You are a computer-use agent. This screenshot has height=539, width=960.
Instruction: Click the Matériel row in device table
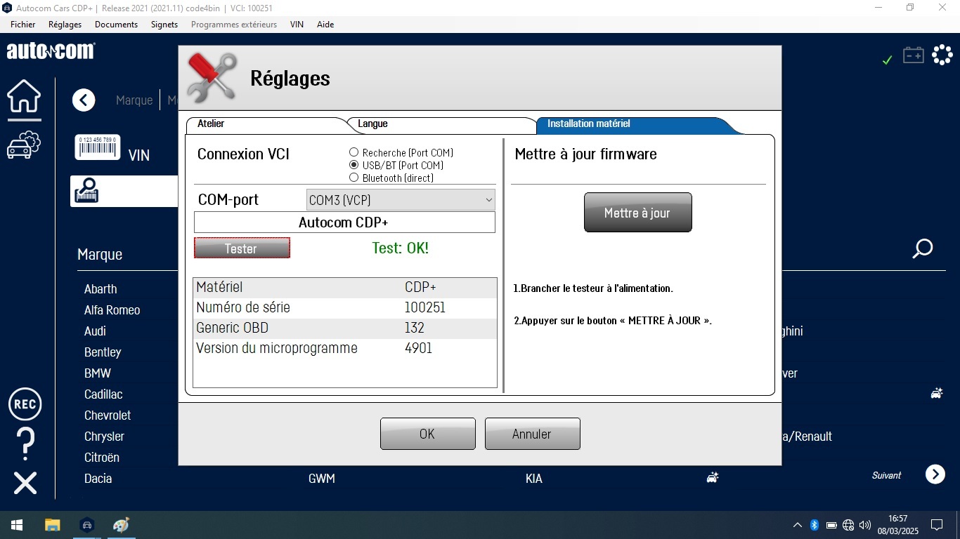(x=345, y=287)
